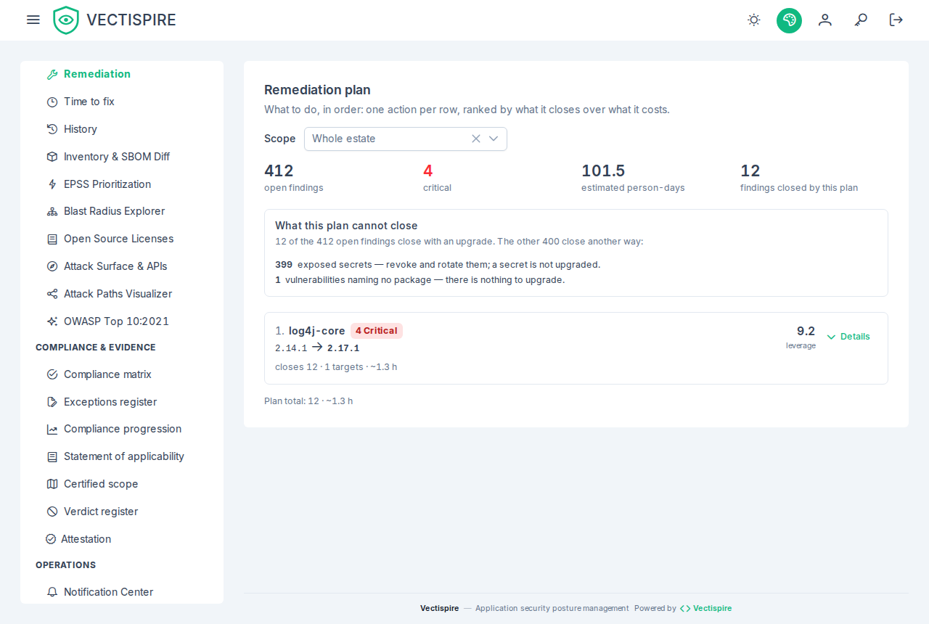Click the clock icon next to Time to fix
Image resolution: width=929 pixels, height=624 pixels.
[x=52, y=102]
